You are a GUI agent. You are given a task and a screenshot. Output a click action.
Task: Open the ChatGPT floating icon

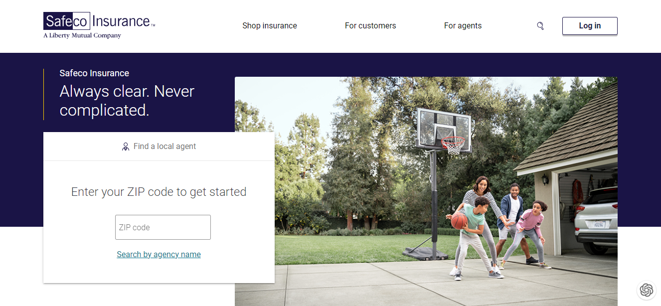(647, 290)
